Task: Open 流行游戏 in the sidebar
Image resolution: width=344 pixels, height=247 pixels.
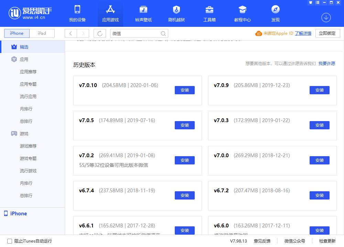Action: (x=28, y=171)
